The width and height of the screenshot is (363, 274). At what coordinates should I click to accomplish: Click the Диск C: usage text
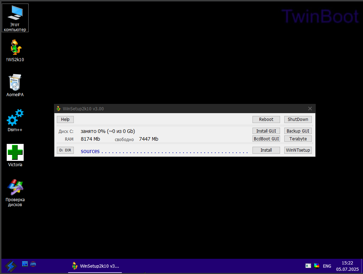[108, 131]
